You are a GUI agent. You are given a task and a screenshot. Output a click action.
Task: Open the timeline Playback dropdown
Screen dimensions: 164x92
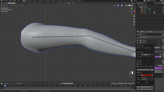[7, 84]
